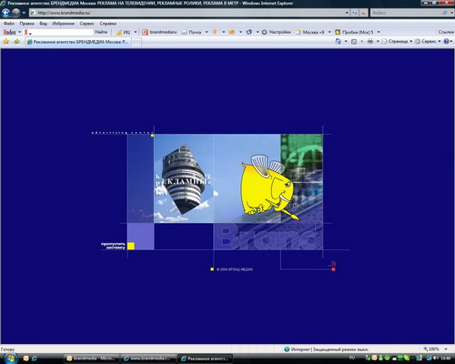This screenshot has width=455, height=364.
Task: Click the RSS feeds icon in command bar
Action: coord(354,42)
